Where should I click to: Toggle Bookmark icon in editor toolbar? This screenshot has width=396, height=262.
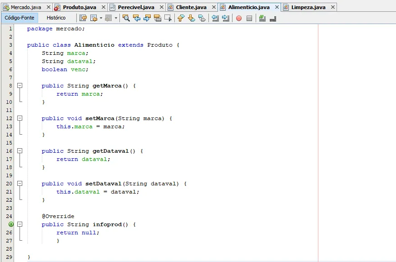[x=202, y=18]
